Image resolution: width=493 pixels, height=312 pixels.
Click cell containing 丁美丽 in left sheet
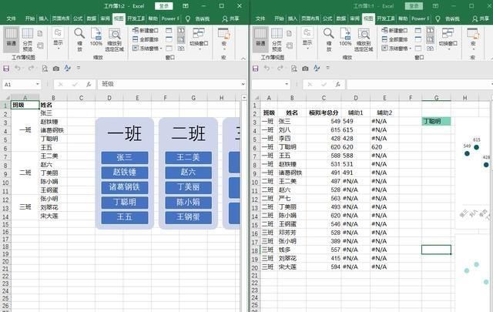point(53,173)
